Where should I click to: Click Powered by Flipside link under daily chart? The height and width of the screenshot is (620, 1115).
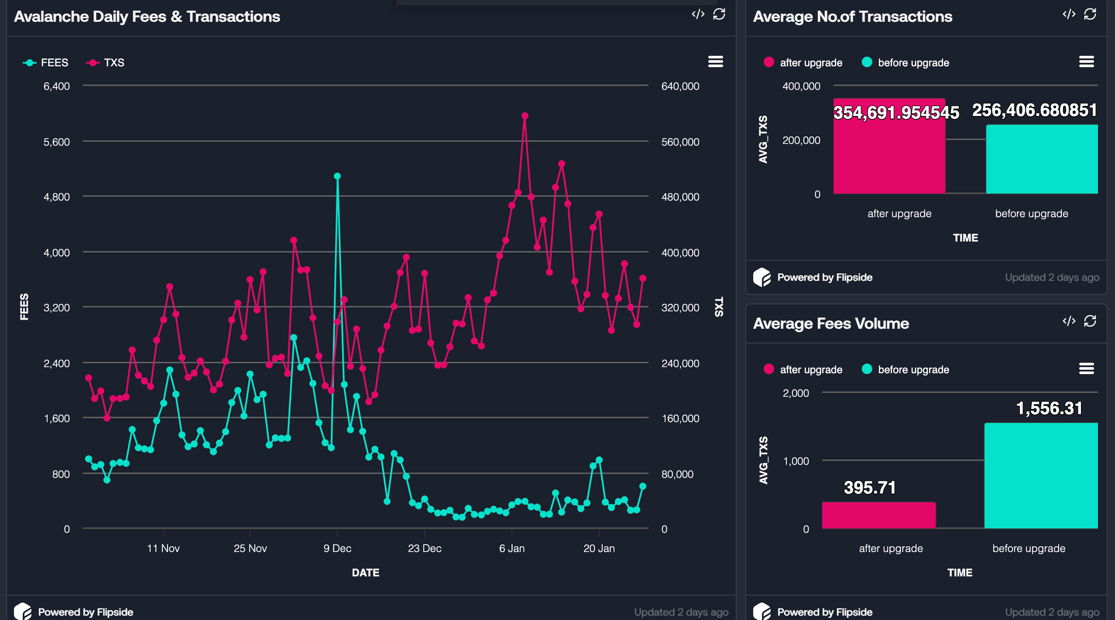coord(86,612)
